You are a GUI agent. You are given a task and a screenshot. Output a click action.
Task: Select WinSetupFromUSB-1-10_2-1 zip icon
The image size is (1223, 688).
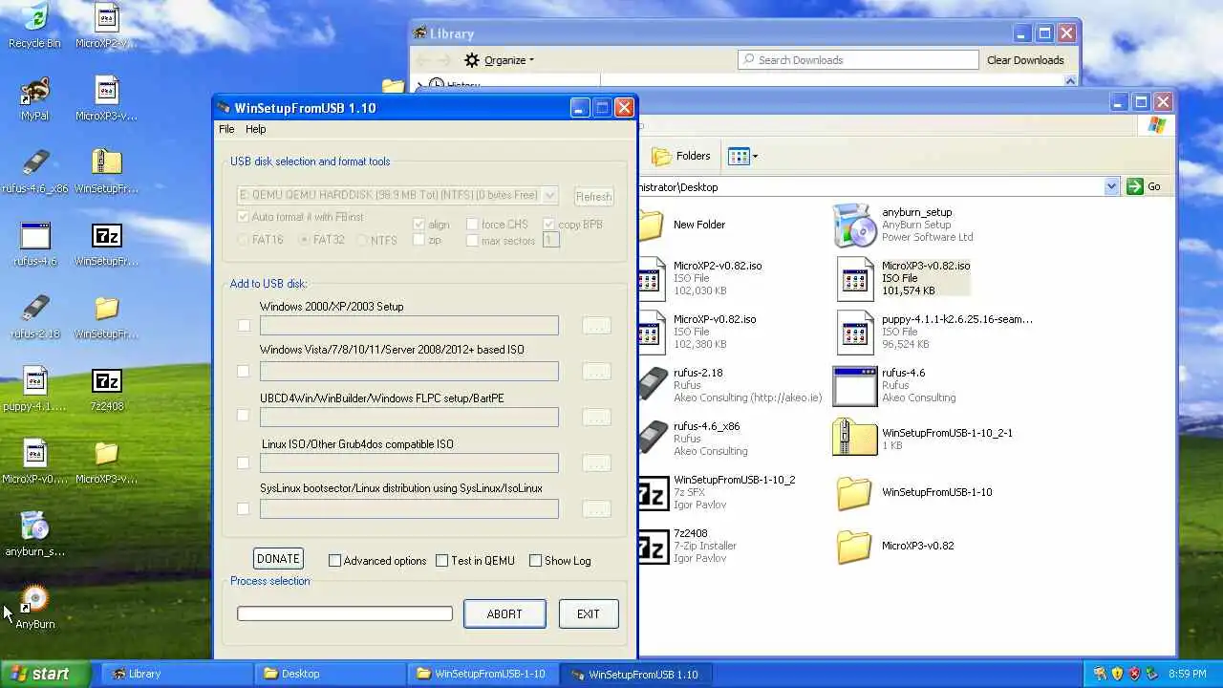854,439
